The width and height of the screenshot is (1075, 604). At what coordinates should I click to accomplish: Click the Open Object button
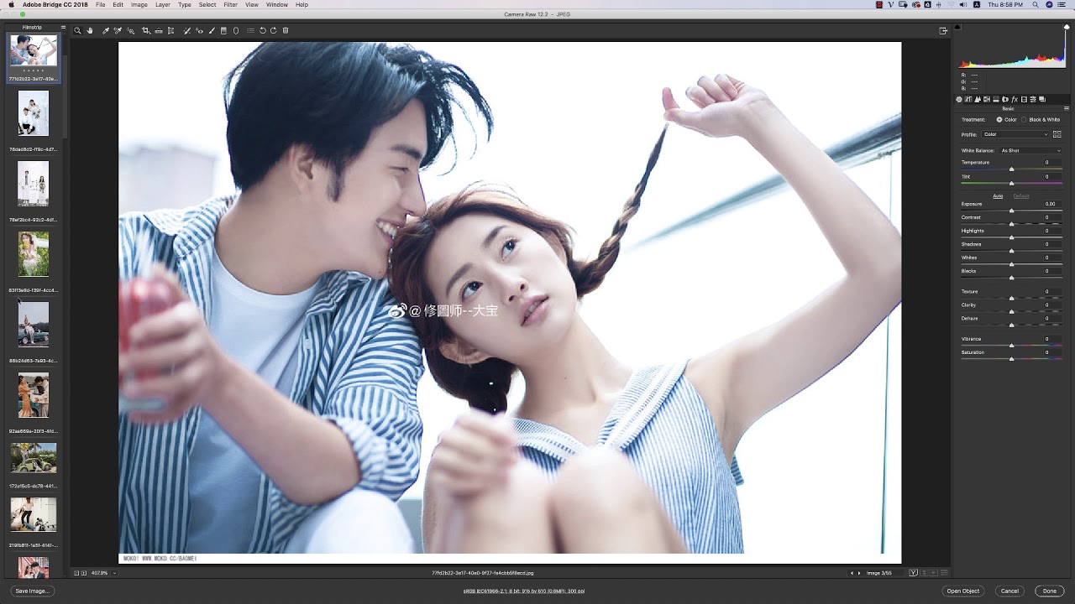coord(963,591)
